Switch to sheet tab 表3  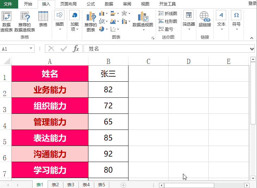(x=71, y=185)
